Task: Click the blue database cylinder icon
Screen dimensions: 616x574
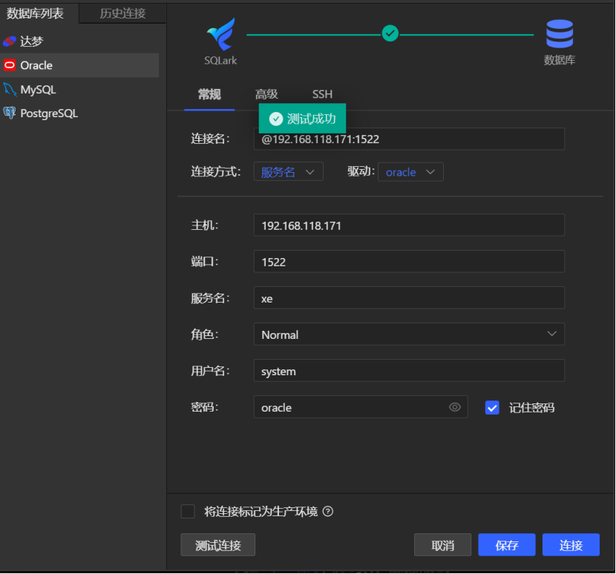Action: pos(560,34)
